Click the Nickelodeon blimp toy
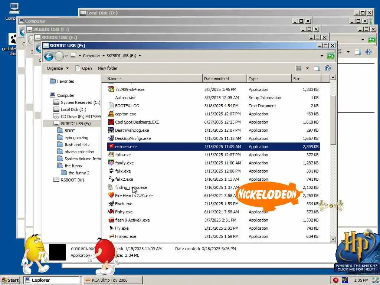Screen dimensions: 380x285 268,195
